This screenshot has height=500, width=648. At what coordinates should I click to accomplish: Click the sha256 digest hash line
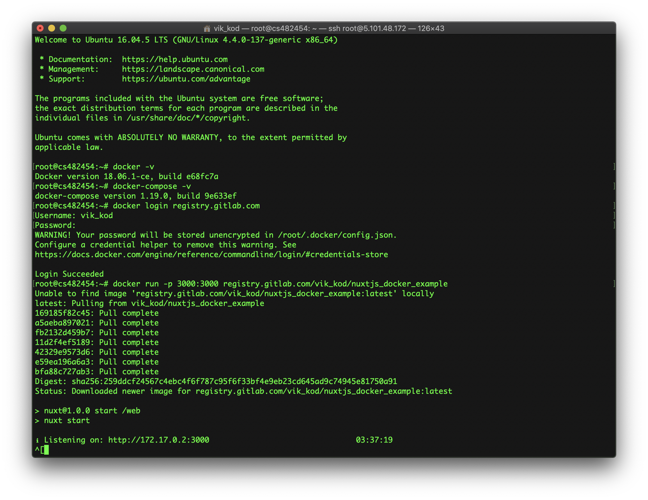point(216,381)
